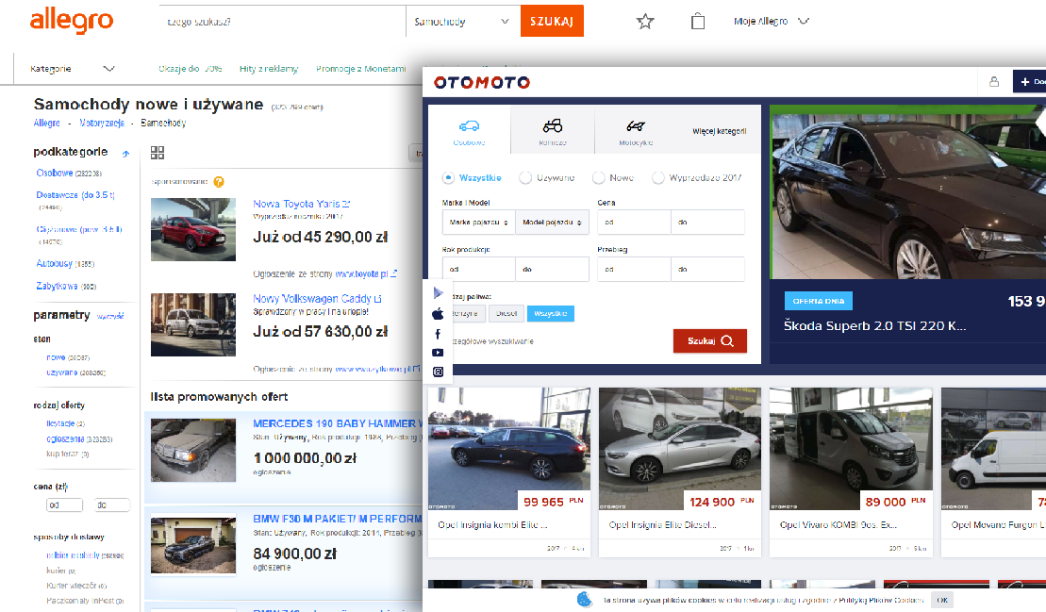Open the shopping bag cart icon
The width and height of the screenshot is (1046, 612).
698,22
